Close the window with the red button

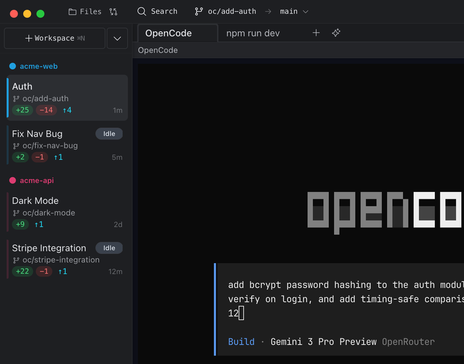click(x=14, y=14)
